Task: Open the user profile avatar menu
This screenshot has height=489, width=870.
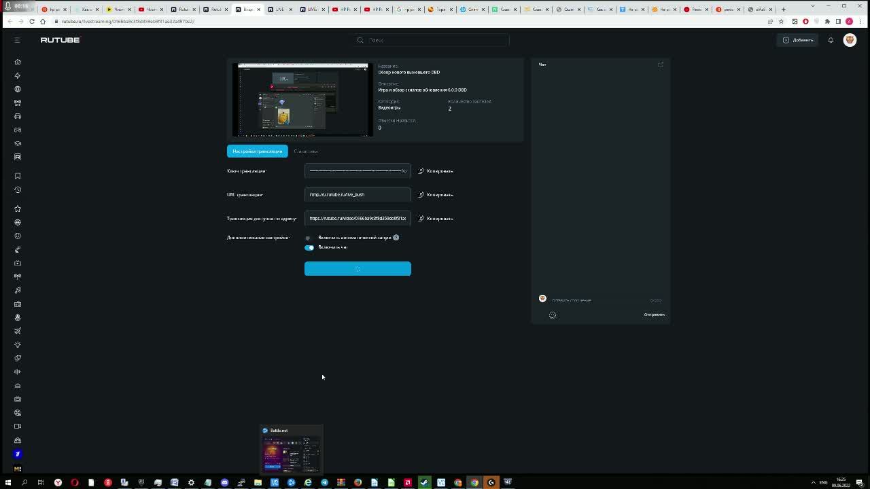Action: 850,40
